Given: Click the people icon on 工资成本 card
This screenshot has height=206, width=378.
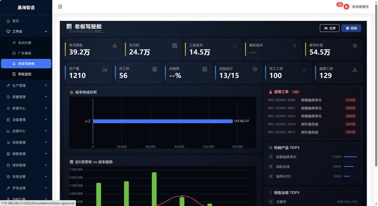Looking at the screenshot, I should click(x=234, y=46).
